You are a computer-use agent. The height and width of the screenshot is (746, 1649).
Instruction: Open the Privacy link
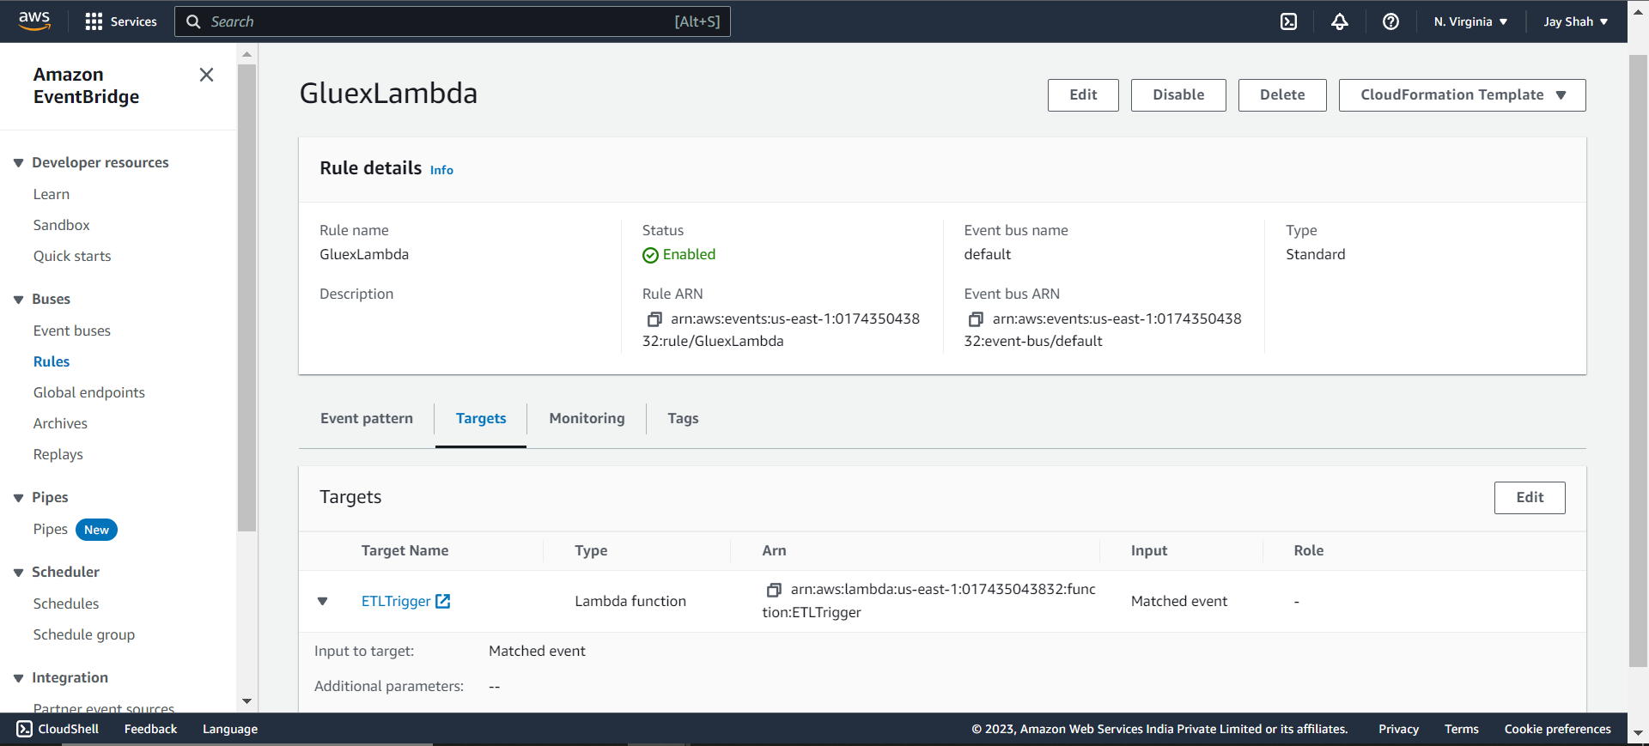[x=1398, y=729]
